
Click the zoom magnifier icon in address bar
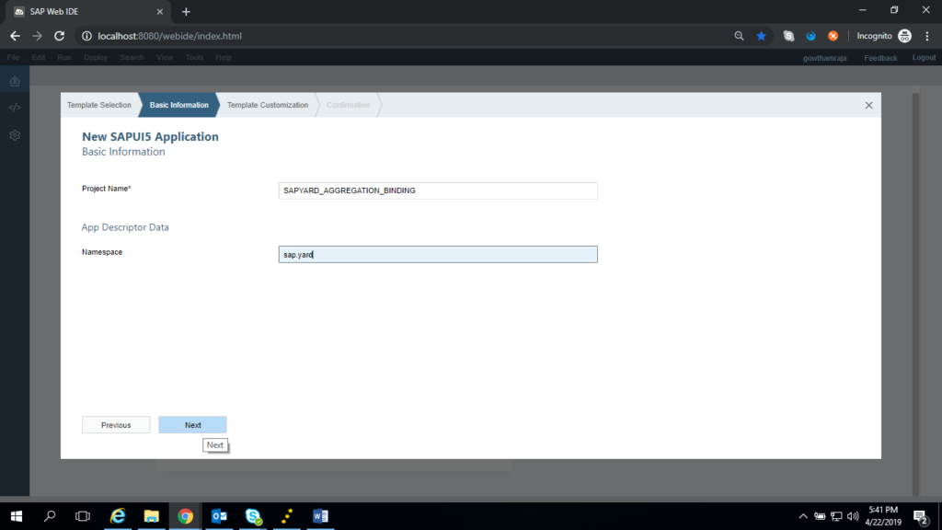tap(739, 36)
